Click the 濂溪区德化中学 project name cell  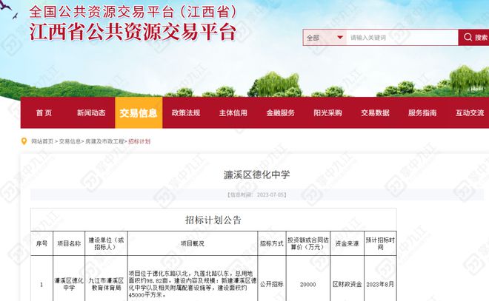point(69,284)
